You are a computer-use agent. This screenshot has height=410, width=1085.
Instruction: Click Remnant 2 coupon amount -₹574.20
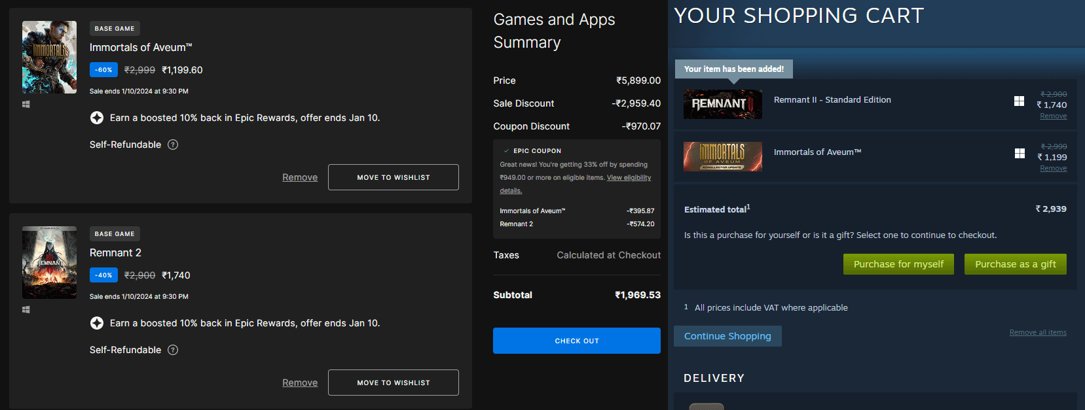(x=640, y=224)
